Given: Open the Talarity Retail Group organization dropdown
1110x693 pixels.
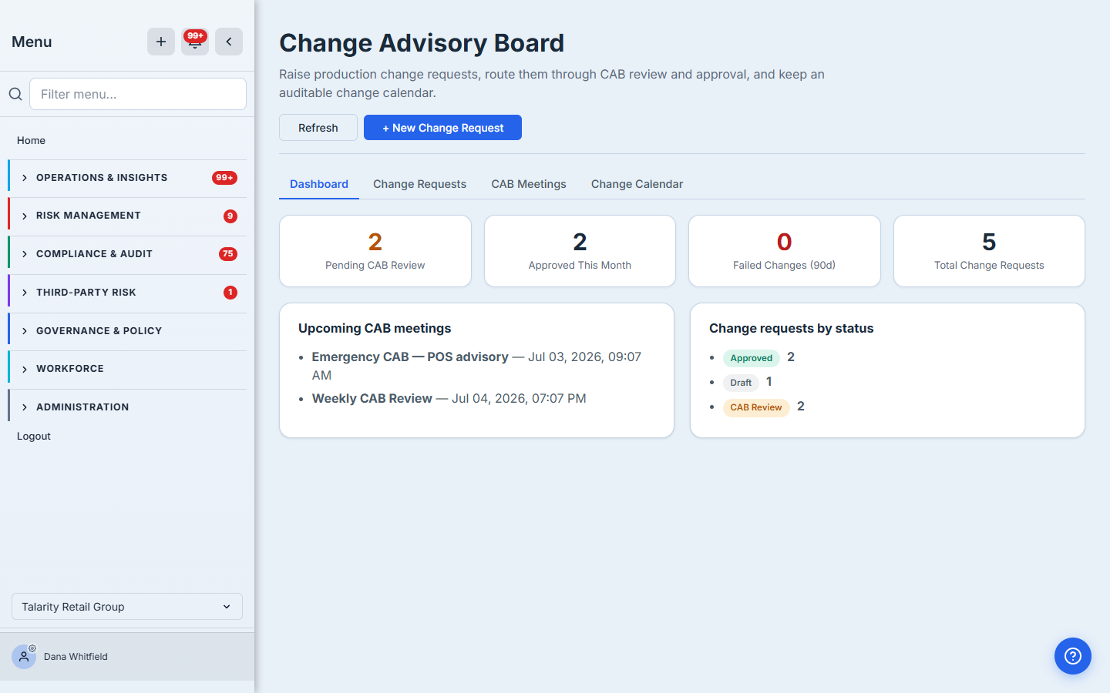Looking at the screenshot, I should coord(127,607).
